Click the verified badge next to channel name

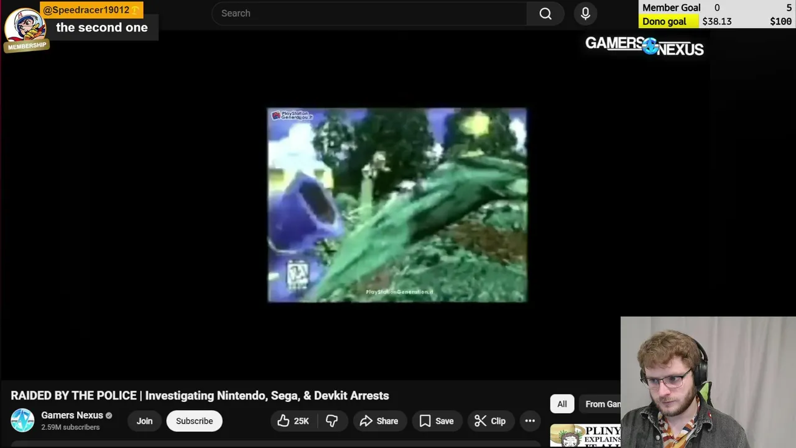click(x=109, y=416)
